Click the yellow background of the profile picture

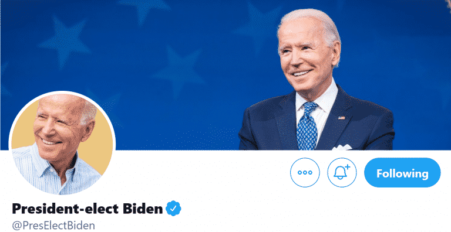tap(99, 149)
